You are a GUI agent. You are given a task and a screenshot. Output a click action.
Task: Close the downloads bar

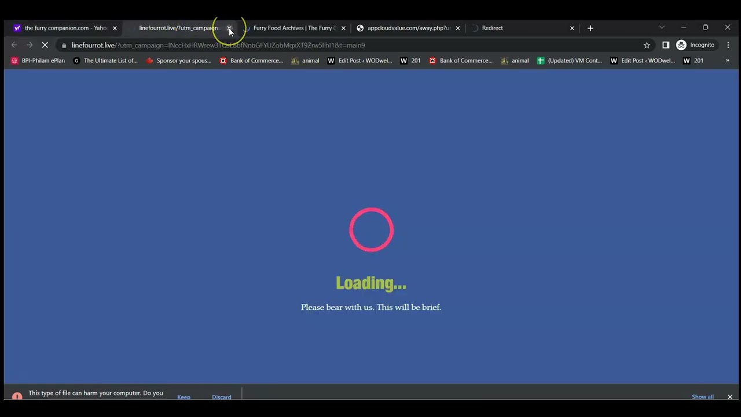coord(729,397)
